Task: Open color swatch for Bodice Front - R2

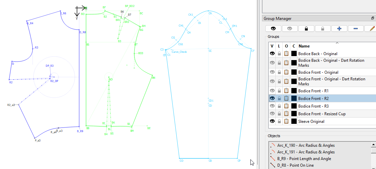Action: click(294, 98)
